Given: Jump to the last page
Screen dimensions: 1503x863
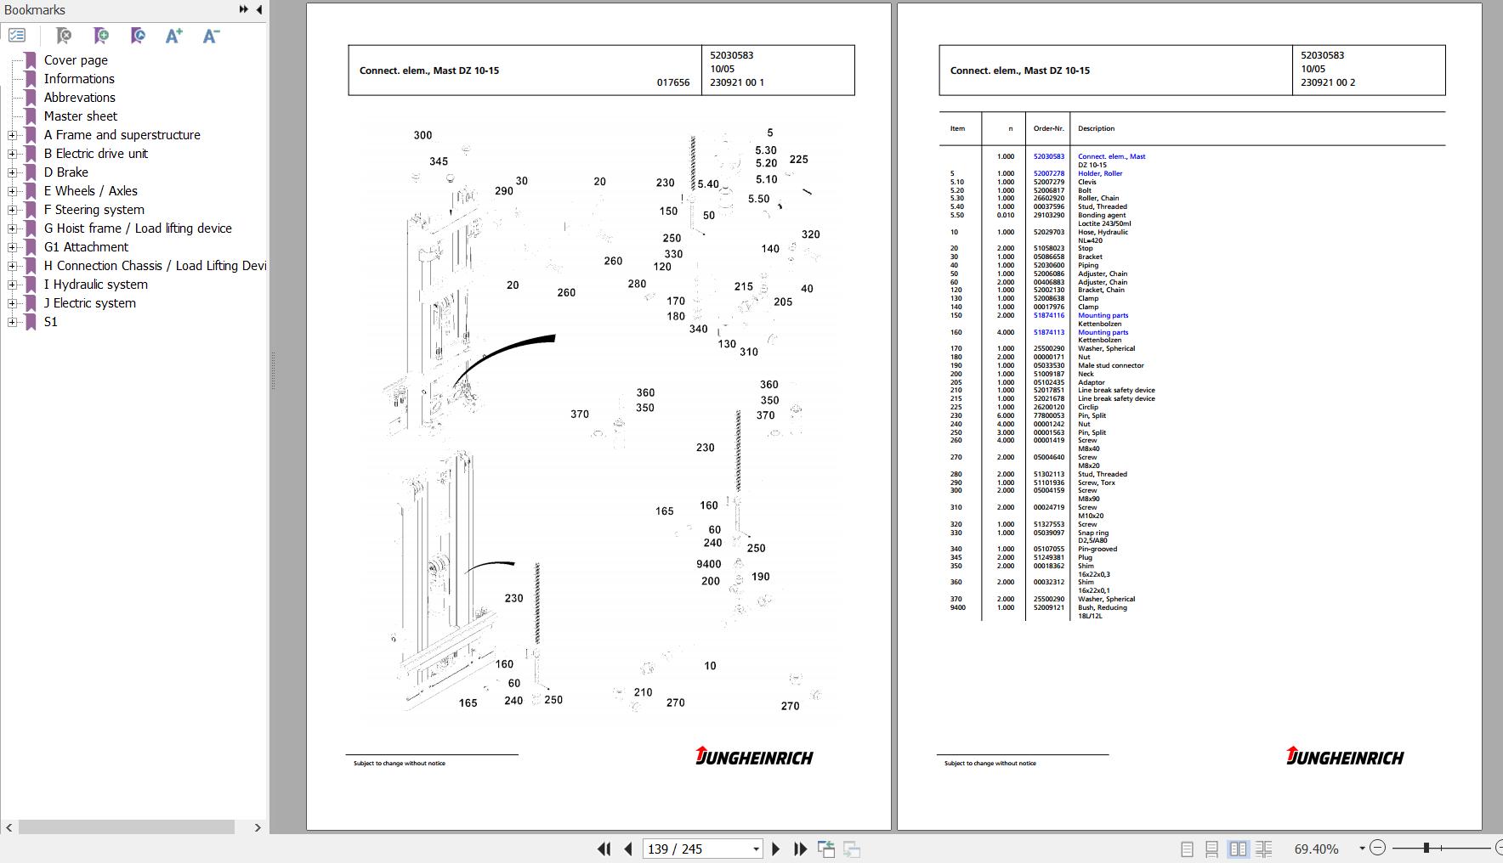Looking at the screenshot, I should (x=800, y=849).
